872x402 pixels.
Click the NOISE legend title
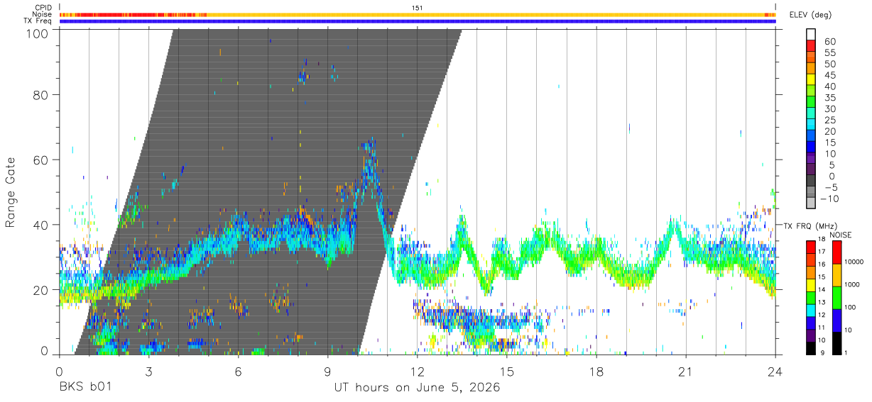841,234
